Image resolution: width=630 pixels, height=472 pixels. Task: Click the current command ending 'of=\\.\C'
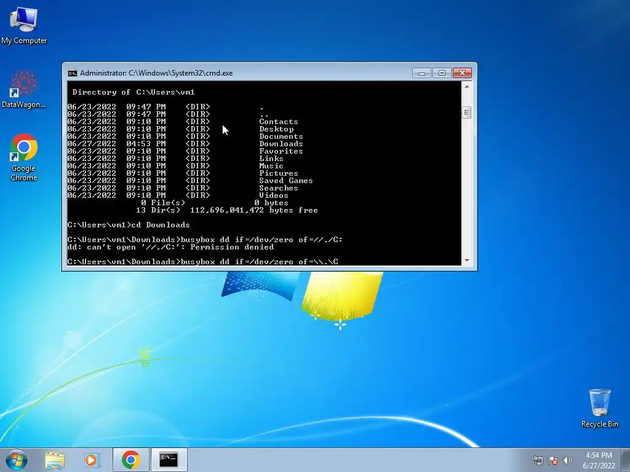tap(202, 262)
